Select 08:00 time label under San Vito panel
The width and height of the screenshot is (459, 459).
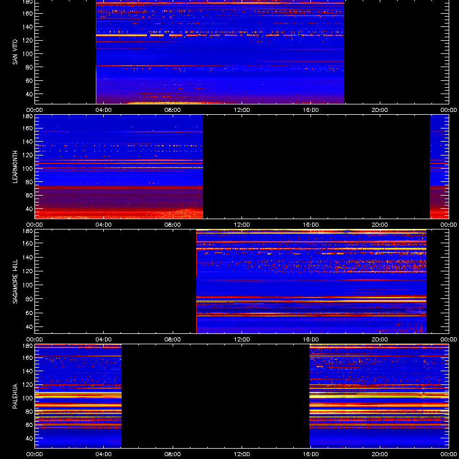coord(173,110)
